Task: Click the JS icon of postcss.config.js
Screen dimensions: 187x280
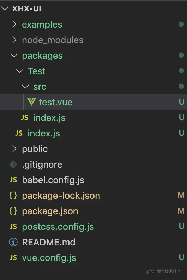Action: tap(13, 227)
